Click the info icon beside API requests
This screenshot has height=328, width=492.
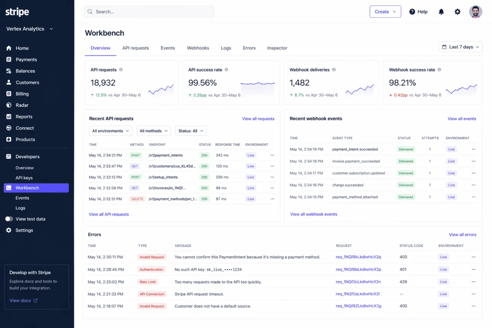coord(121,70)
